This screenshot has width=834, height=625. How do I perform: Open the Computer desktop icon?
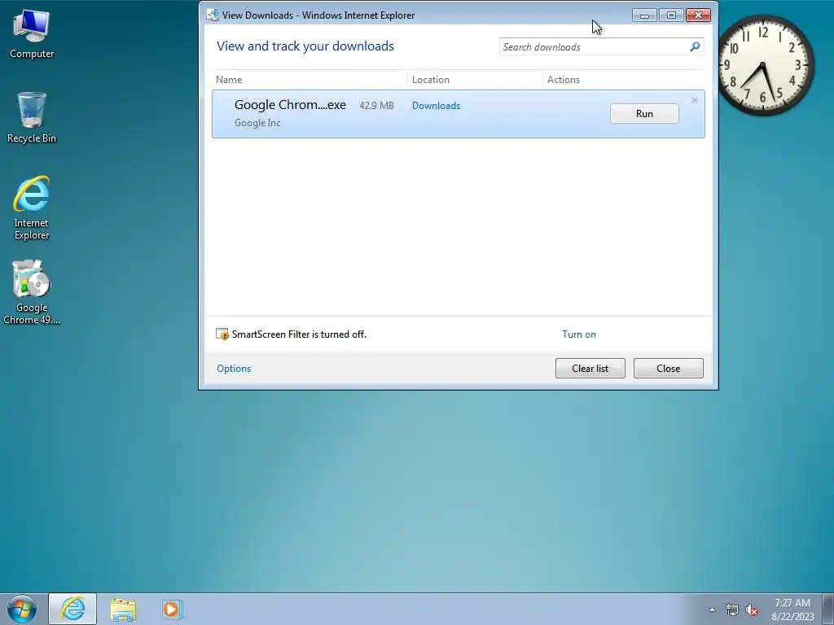(x=32, y=34)
